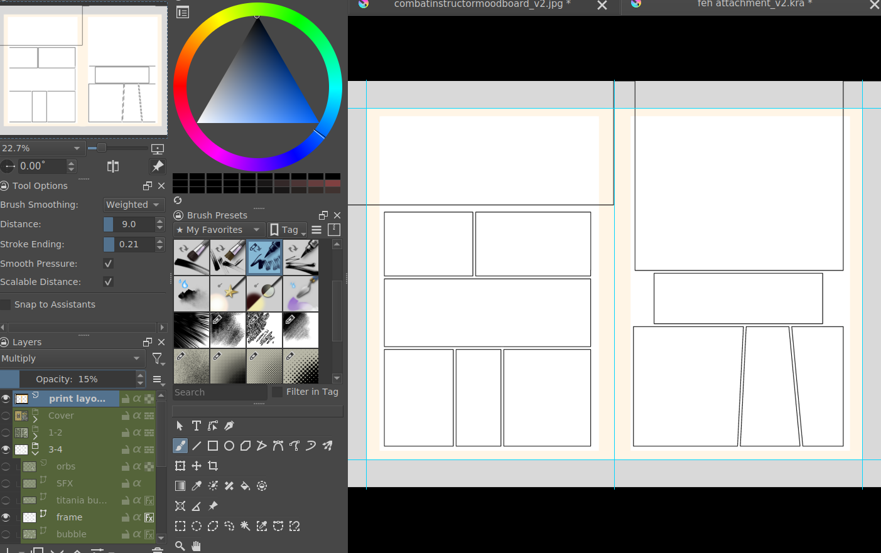The image size is (881, 553).
Task: Click the Mirror View icon
Action: pos(113,166)
